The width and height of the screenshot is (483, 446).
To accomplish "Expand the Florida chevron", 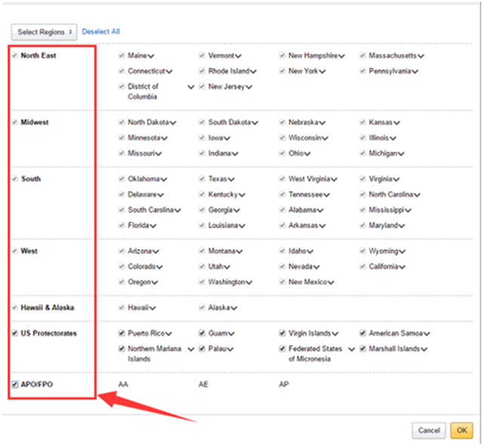I will click(152, 226).
